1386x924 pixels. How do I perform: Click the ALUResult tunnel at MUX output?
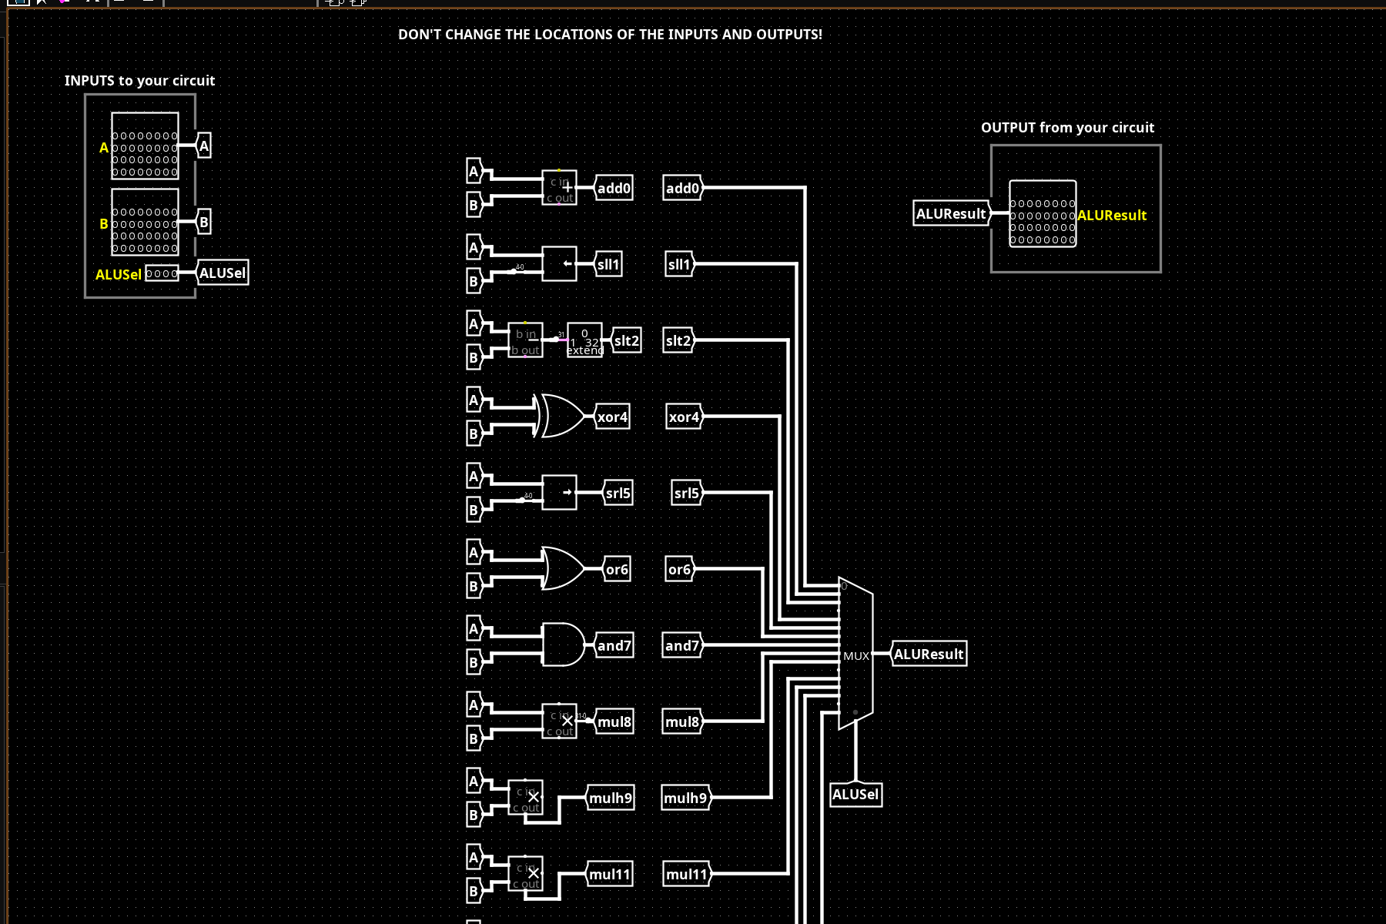[x=928, y=654]
